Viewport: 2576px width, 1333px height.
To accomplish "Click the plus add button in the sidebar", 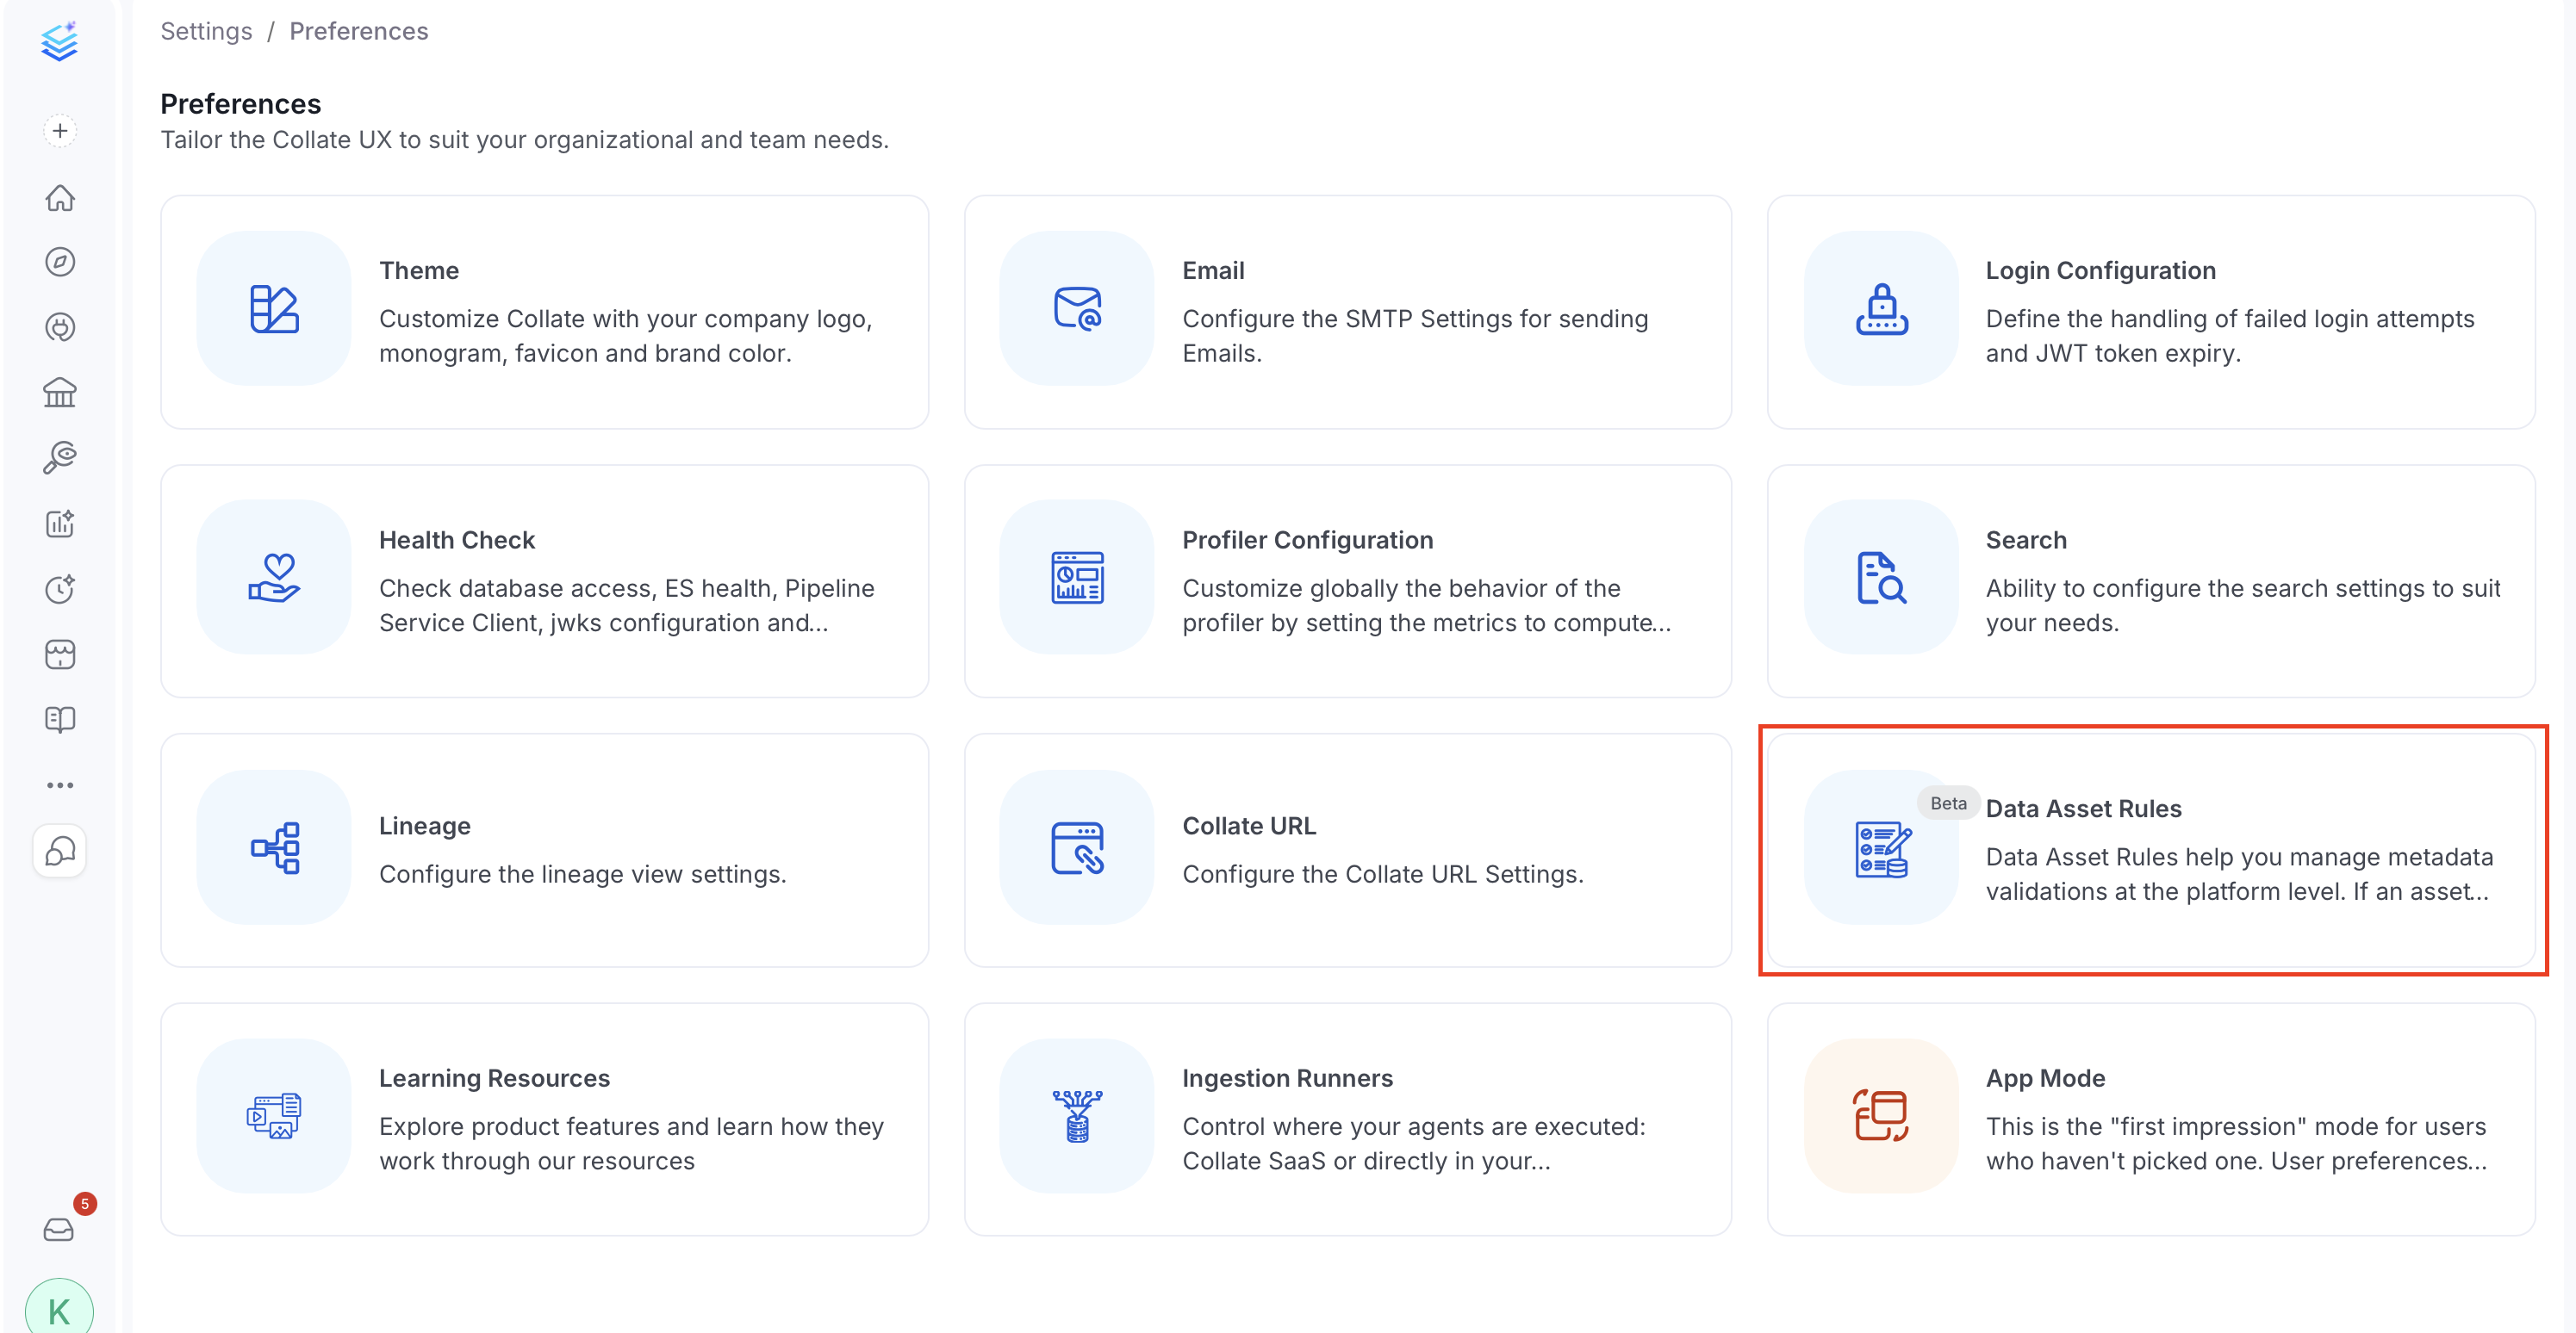I will (x=60, y=131).
